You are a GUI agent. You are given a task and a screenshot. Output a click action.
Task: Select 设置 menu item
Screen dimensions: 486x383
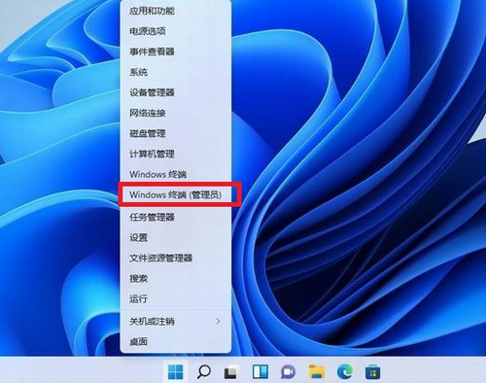click(176, 237)
